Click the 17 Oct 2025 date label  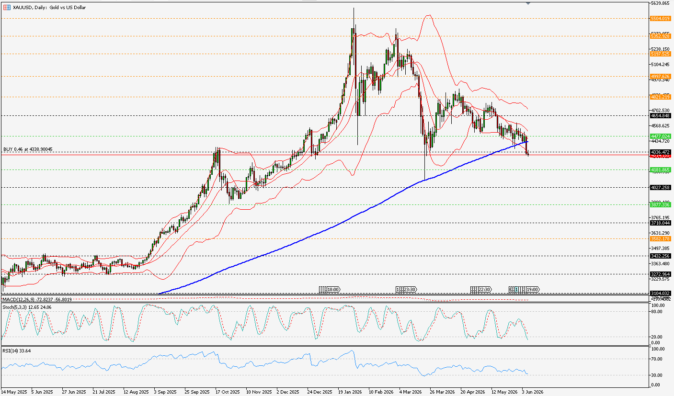pos(228,391)
